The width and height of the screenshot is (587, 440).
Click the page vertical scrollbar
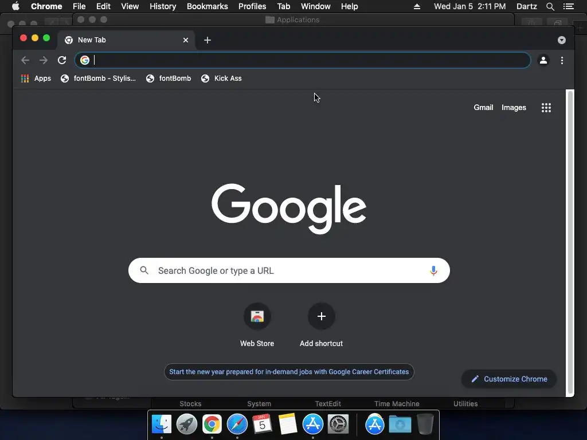click(x=570, y=243)
